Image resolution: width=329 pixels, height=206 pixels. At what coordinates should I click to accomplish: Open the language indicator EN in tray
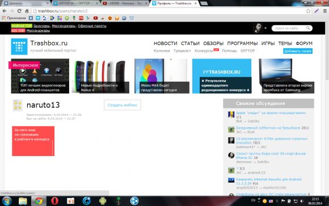coord(253,200)
